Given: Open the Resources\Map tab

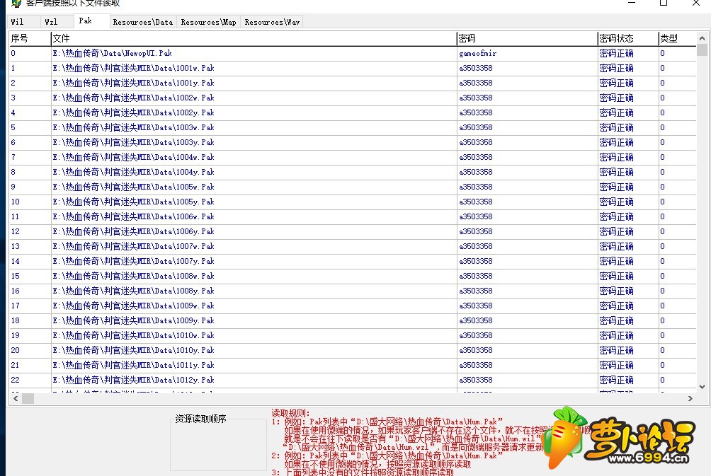Looking at the screenshot, I should [208, 22].
